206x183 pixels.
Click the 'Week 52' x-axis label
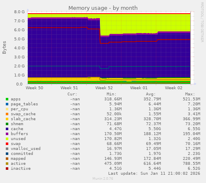point(104,88)
